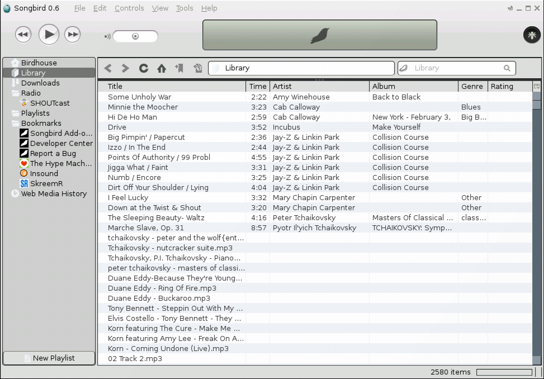Select Duane Eddy - Ring Of Fire.mp3
The height and width of the screenshot is (379, 544).
[x=315, y=288]
